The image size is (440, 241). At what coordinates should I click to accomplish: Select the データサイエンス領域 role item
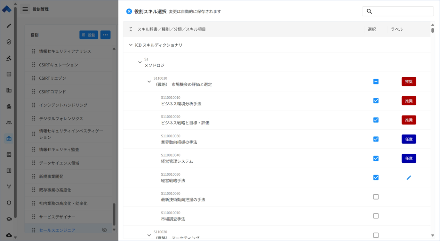pyautogui.click(x=59, y=163)
